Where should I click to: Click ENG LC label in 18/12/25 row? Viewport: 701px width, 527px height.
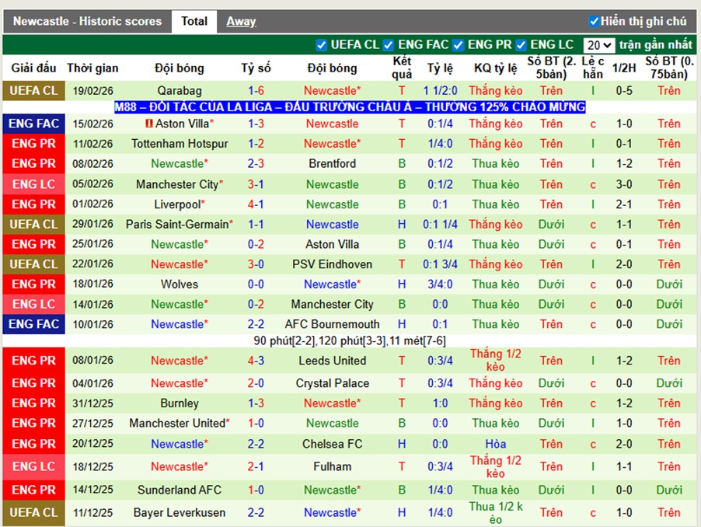pyautogui.click(x=33, y=466)
